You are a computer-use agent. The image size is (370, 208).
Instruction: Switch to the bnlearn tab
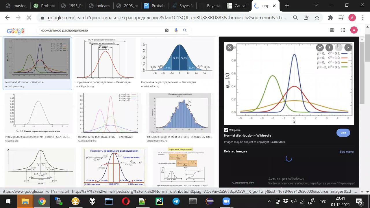coord(99,6)
